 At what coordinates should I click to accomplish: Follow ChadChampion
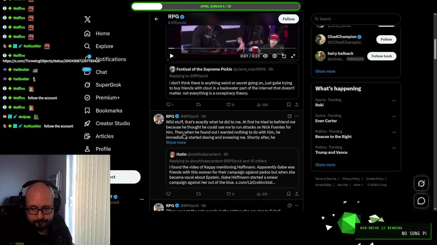386,39
